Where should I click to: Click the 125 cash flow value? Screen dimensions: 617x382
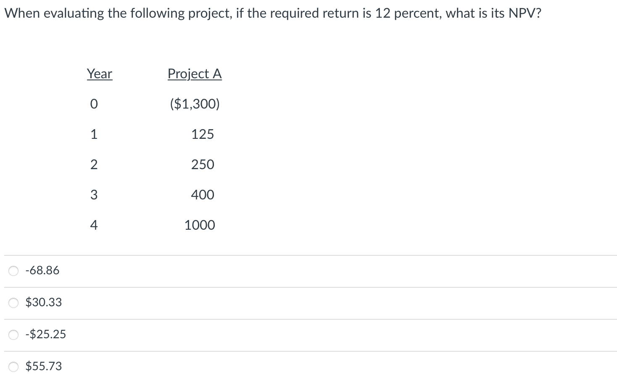click(x=204, y=134)
